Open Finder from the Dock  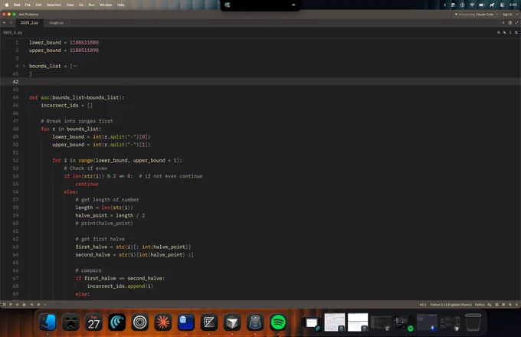pyautogui.click(x=48, y=322)
